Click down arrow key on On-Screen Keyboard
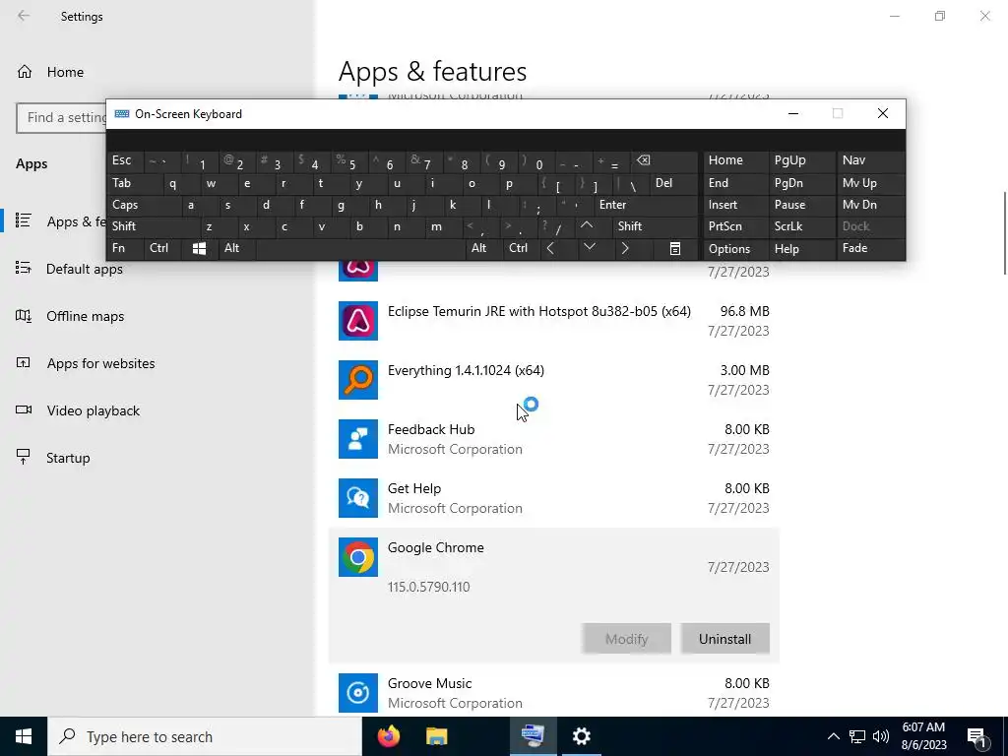1008x756 pixels. (590, 248)
